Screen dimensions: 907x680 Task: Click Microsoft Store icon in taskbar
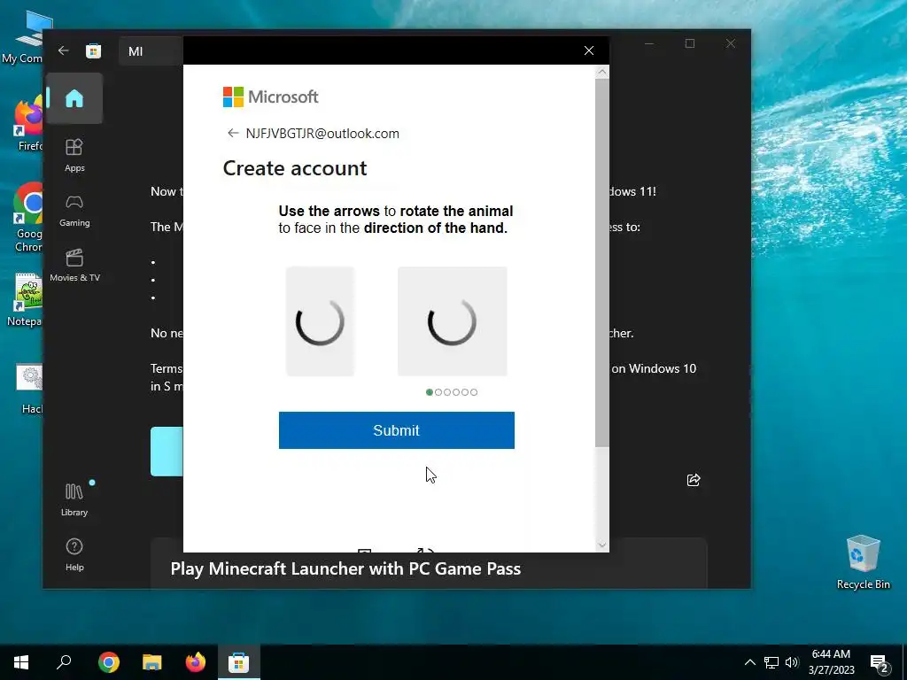coord(238,662)
